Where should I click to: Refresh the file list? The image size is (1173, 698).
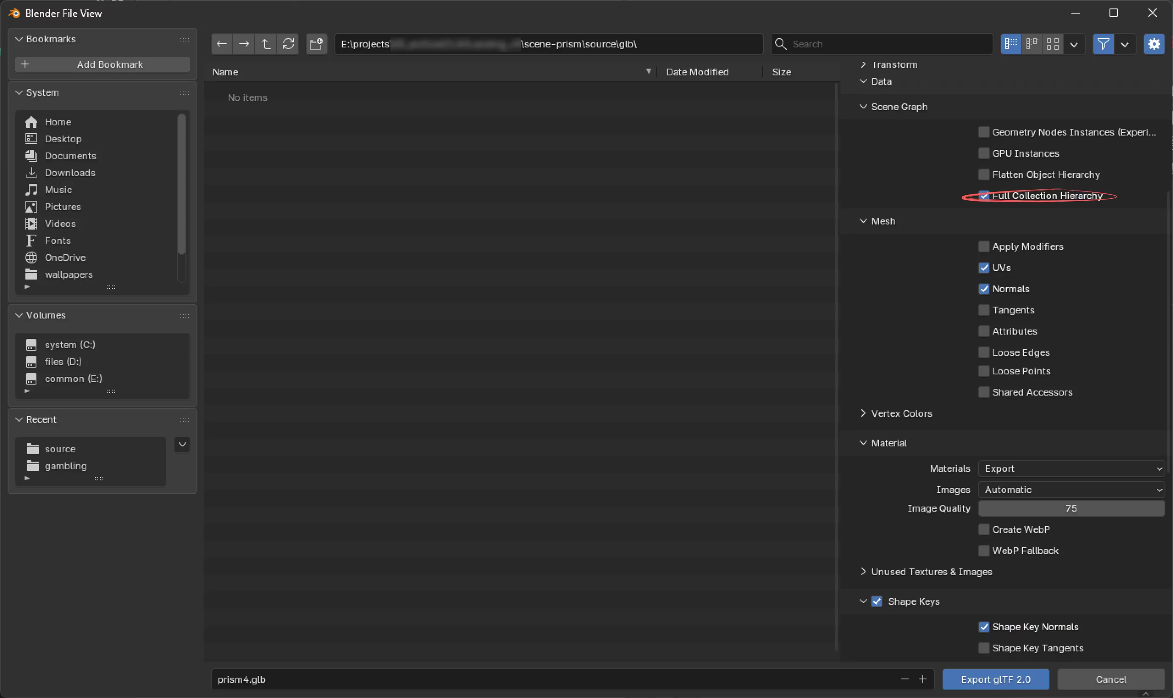coord(288,44)
